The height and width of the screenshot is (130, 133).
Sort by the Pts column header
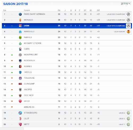59,10
